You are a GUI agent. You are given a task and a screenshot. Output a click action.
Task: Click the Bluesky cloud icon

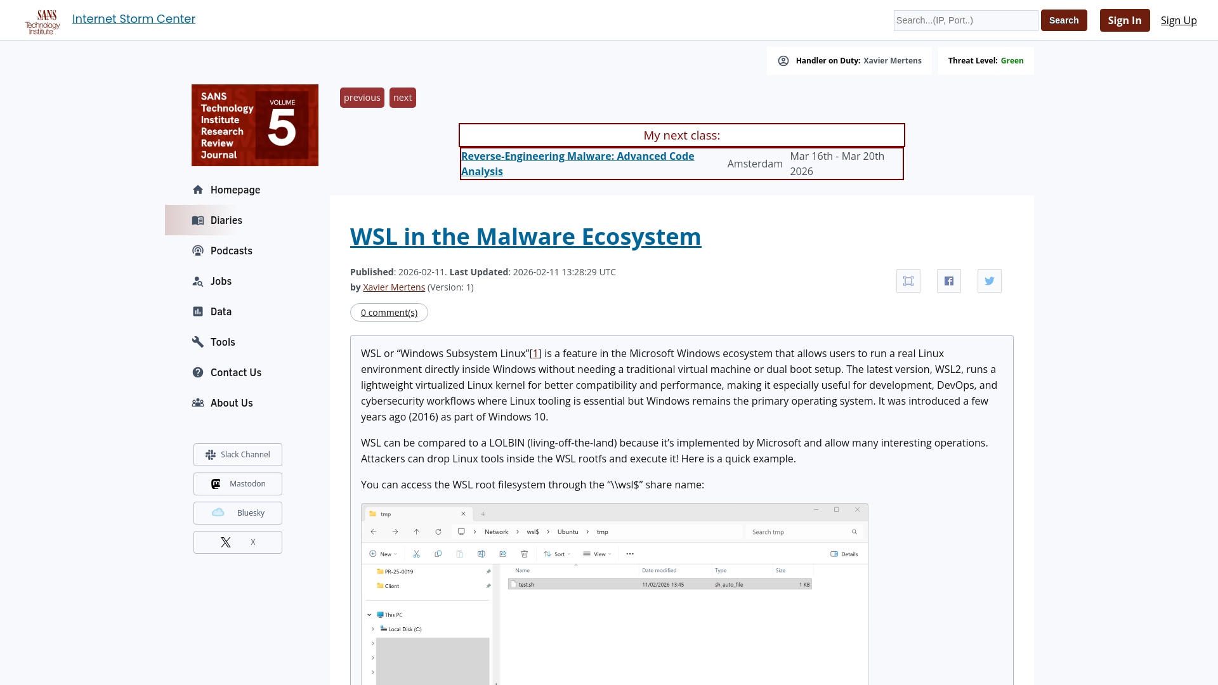click(218, 512)
